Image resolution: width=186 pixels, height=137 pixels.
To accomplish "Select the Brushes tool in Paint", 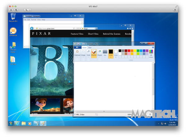I will [x=94, y=53].
